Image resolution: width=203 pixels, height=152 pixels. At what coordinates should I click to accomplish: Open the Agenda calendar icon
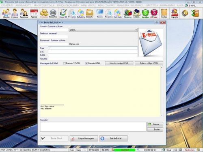(34, 13)
